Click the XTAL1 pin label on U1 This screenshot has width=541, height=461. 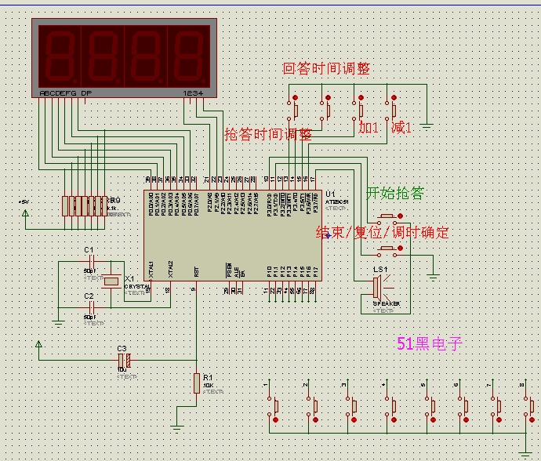(151, 270)
